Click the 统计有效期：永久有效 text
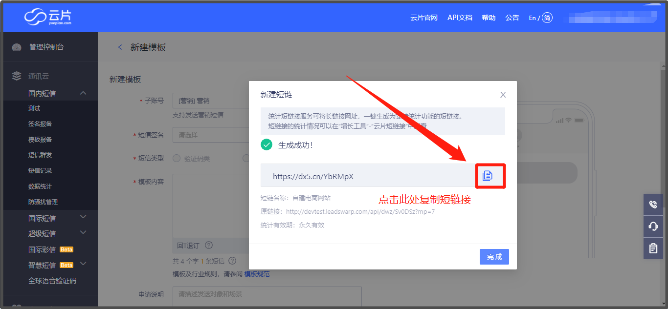 point(292,225)
